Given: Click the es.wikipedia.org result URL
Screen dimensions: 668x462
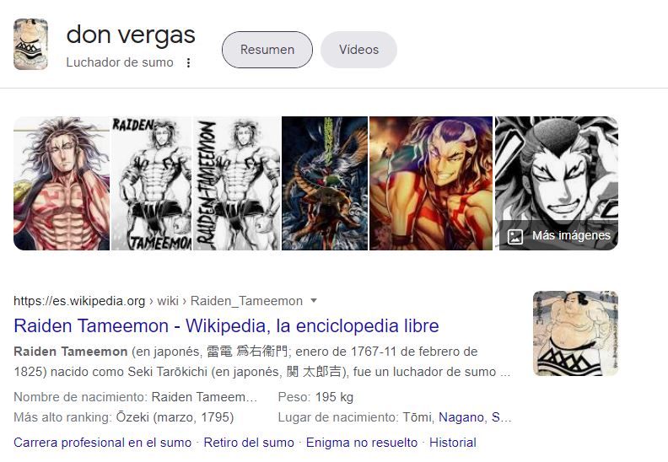Looking at the screenshot, I should click(79, 301).
